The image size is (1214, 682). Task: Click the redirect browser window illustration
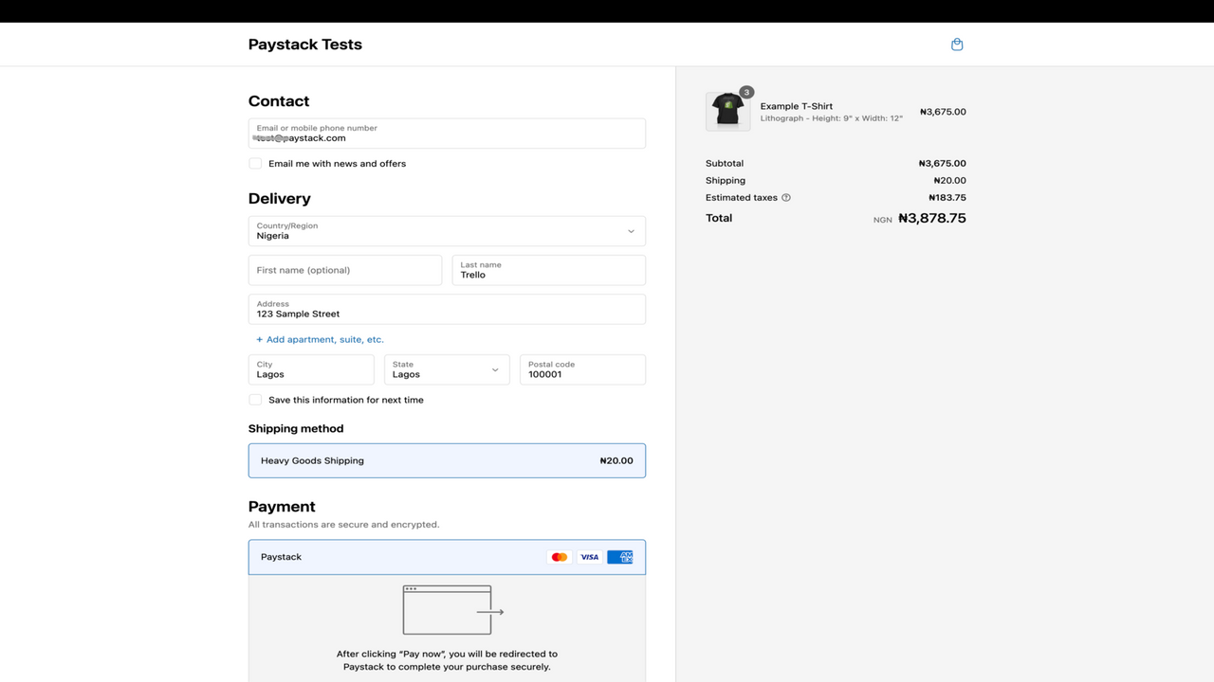click(x=453, y=610)
